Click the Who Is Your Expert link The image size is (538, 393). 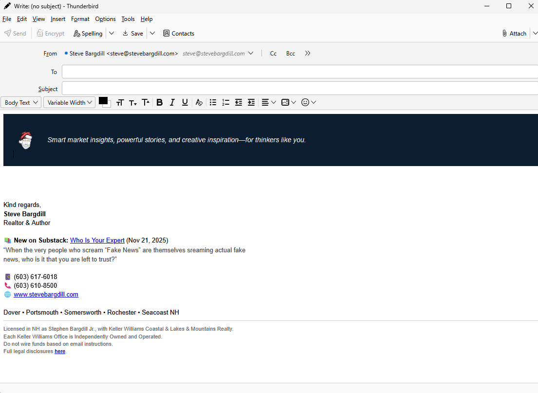(97, 240)
